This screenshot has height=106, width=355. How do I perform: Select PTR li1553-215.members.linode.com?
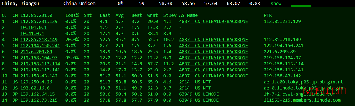pyautogui.click(x=302, y=100)
